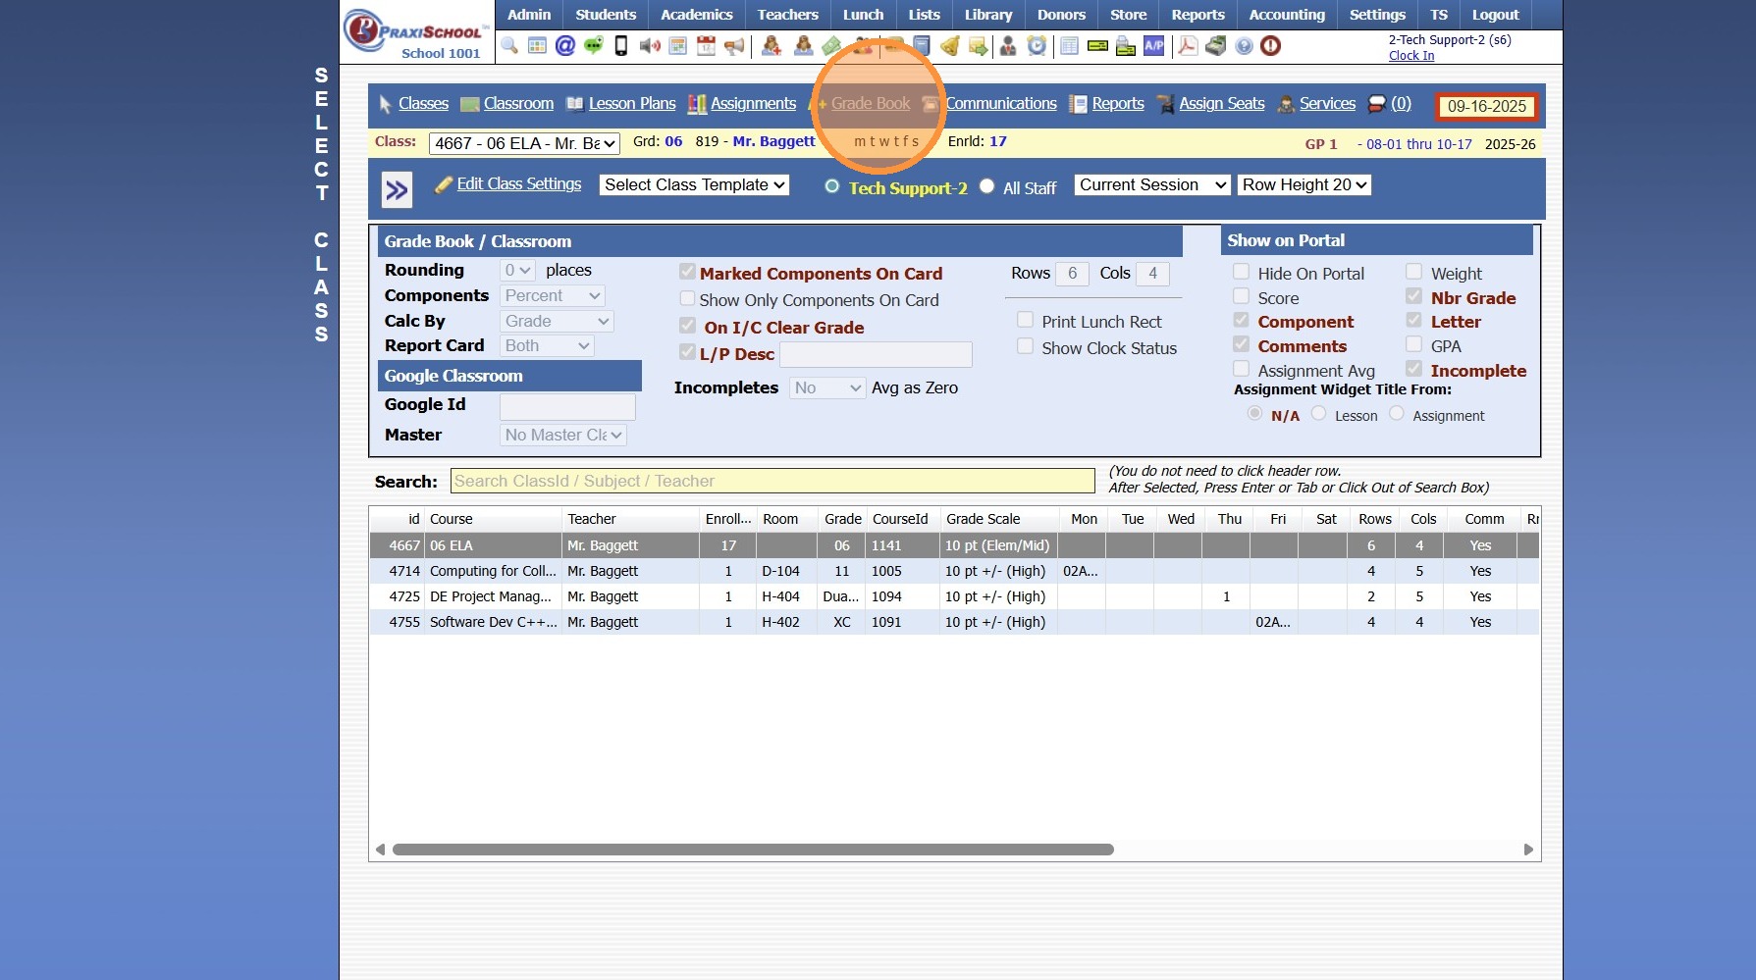Open the Students menu
This screenshot has width=1756, height=980.
coord(606,15)
